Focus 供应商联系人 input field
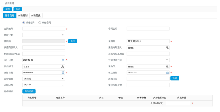 click(x=44, y=47)
